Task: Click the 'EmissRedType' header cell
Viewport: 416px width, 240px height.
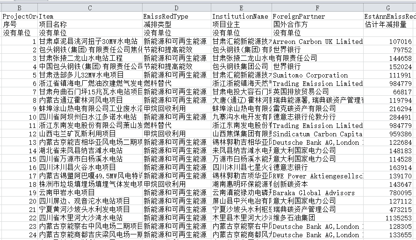Action: [x=176, y=16]
